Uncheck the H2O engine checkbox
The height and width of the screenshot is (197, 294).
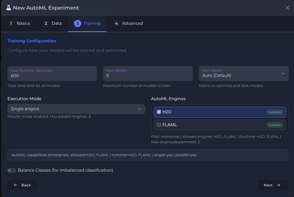[x=159, y=112]
